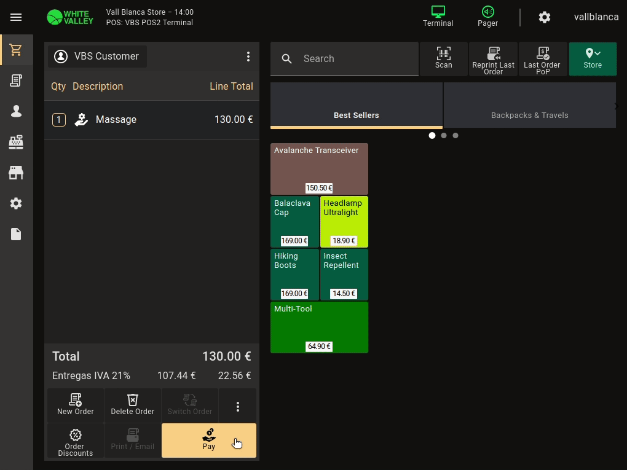Select the second carousel page dot

(x=444, y=135)
